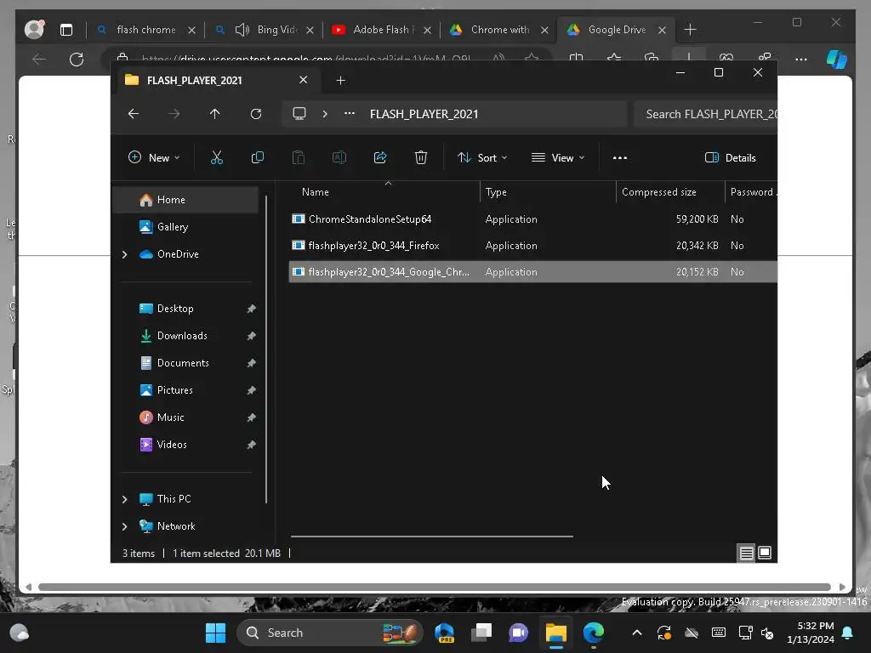Select Home in the navigation pane
Viewport: 871px width, 653px height.
pyautogui.click(x=186, y=200)
